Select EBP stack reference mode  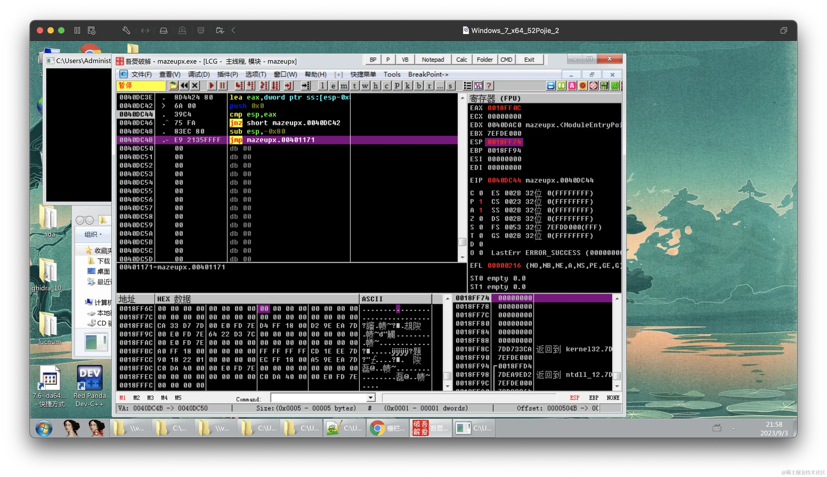(x=593, y=398)
